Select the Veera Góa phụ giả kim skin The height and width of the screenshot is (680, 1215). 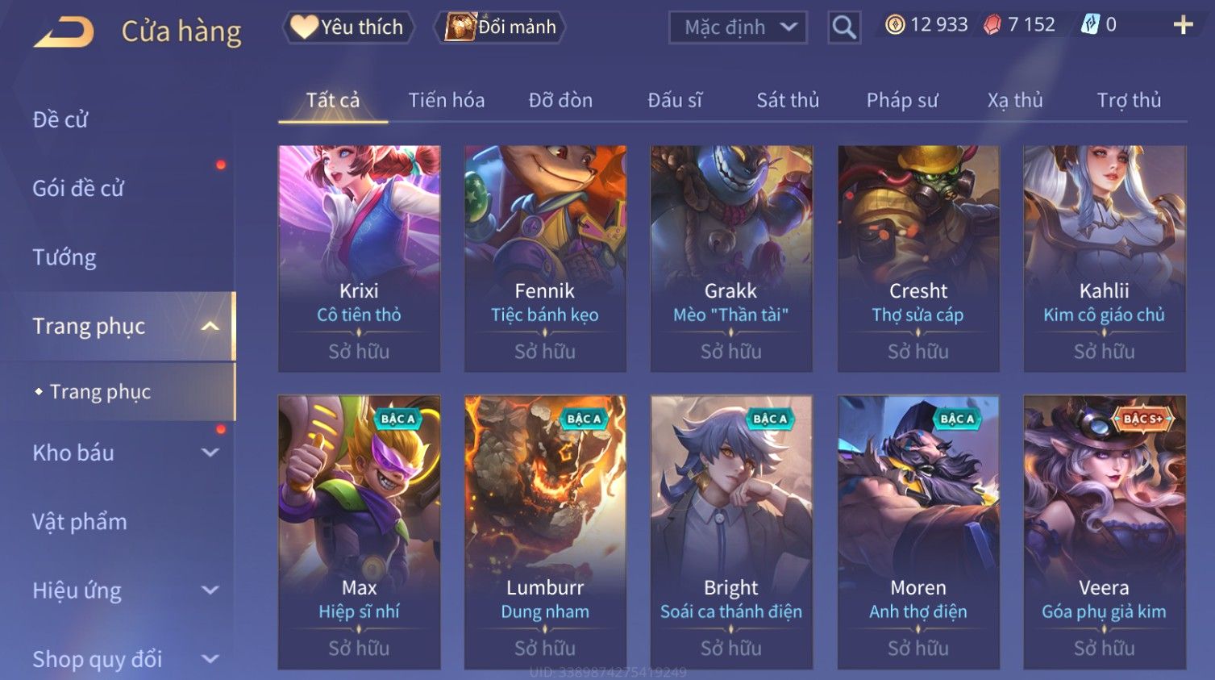[x=1105, y=532]
